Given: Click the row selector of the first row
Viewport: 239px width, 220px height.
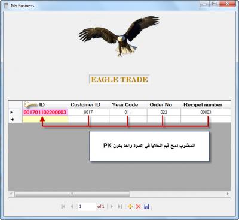Looking at the screenshot, I should tap(16, 112).
